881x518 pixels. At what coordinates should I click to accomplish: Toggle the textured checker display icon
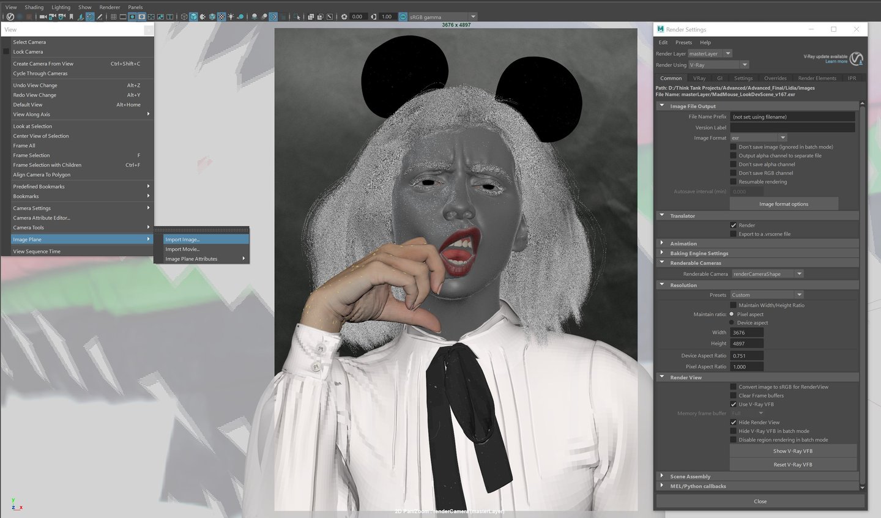point(221,17)
